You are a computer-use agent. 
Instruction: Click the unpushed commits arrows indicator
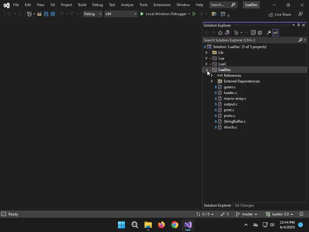click(205, 214)
